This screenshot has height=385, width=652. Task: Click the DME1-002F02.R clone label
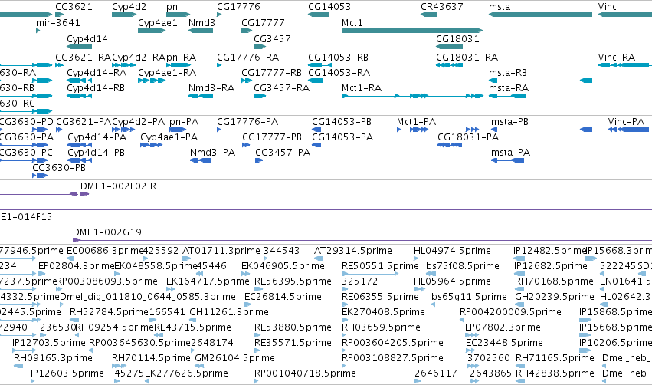[x=119, y=186]
